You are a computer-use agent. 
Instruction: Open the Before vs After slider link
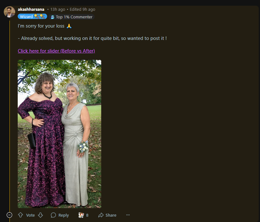coord(56,51)
